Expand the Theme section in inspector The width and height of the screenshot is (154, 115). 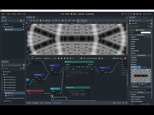pos(133,53)
